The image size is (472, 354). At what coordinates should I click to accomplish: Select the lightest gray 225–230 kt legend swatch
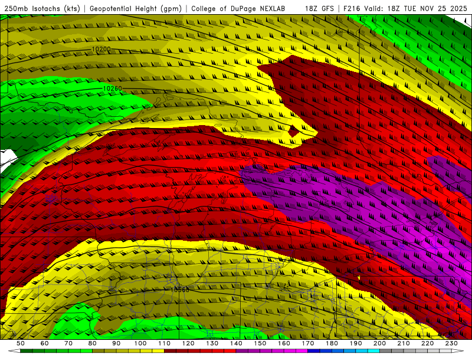click(x=445, y=351)
